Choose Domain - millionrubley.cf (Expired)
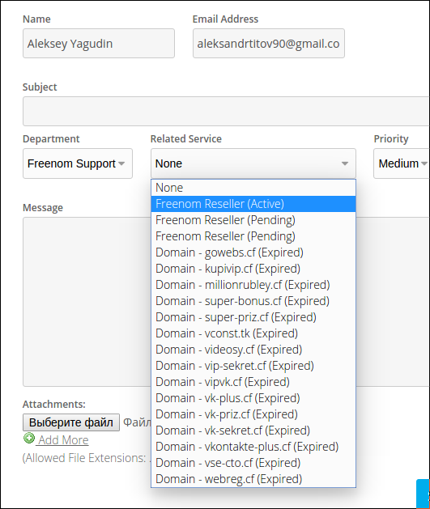The width and height of the screenshot is (430, 509). [x=253, y=285]
